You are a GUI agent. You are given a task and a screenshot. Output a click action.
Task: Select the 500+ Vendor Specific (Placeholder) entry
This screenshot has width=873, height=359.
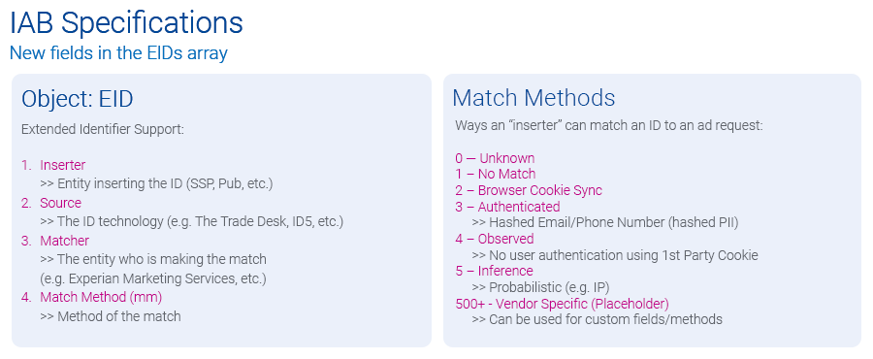562,304
